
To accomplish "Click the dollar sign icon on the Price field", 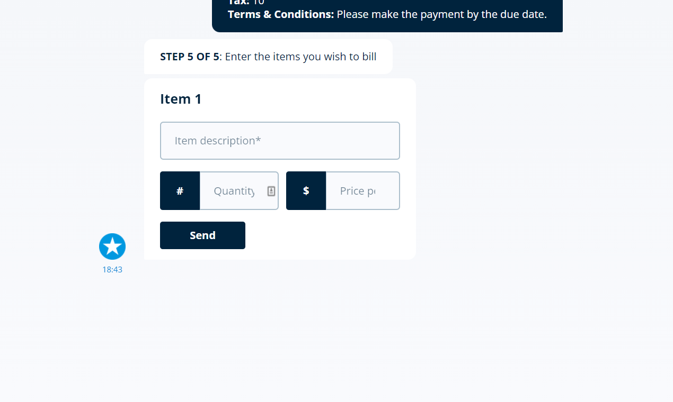I will click(306, 190).
